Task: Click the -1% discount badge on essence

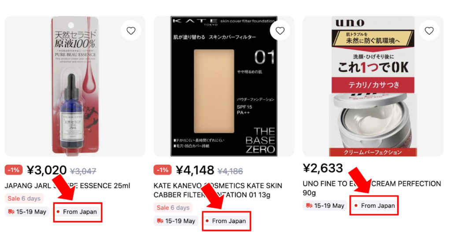Action: 14,170
